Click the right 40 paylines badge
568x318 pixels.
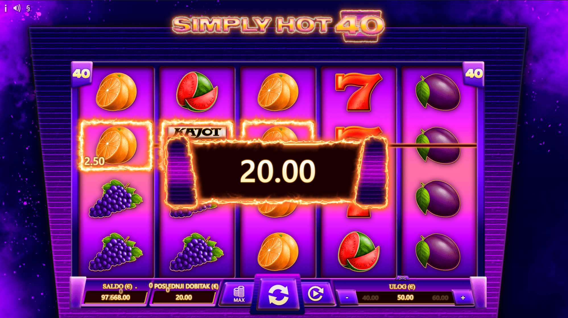[474, 74]
